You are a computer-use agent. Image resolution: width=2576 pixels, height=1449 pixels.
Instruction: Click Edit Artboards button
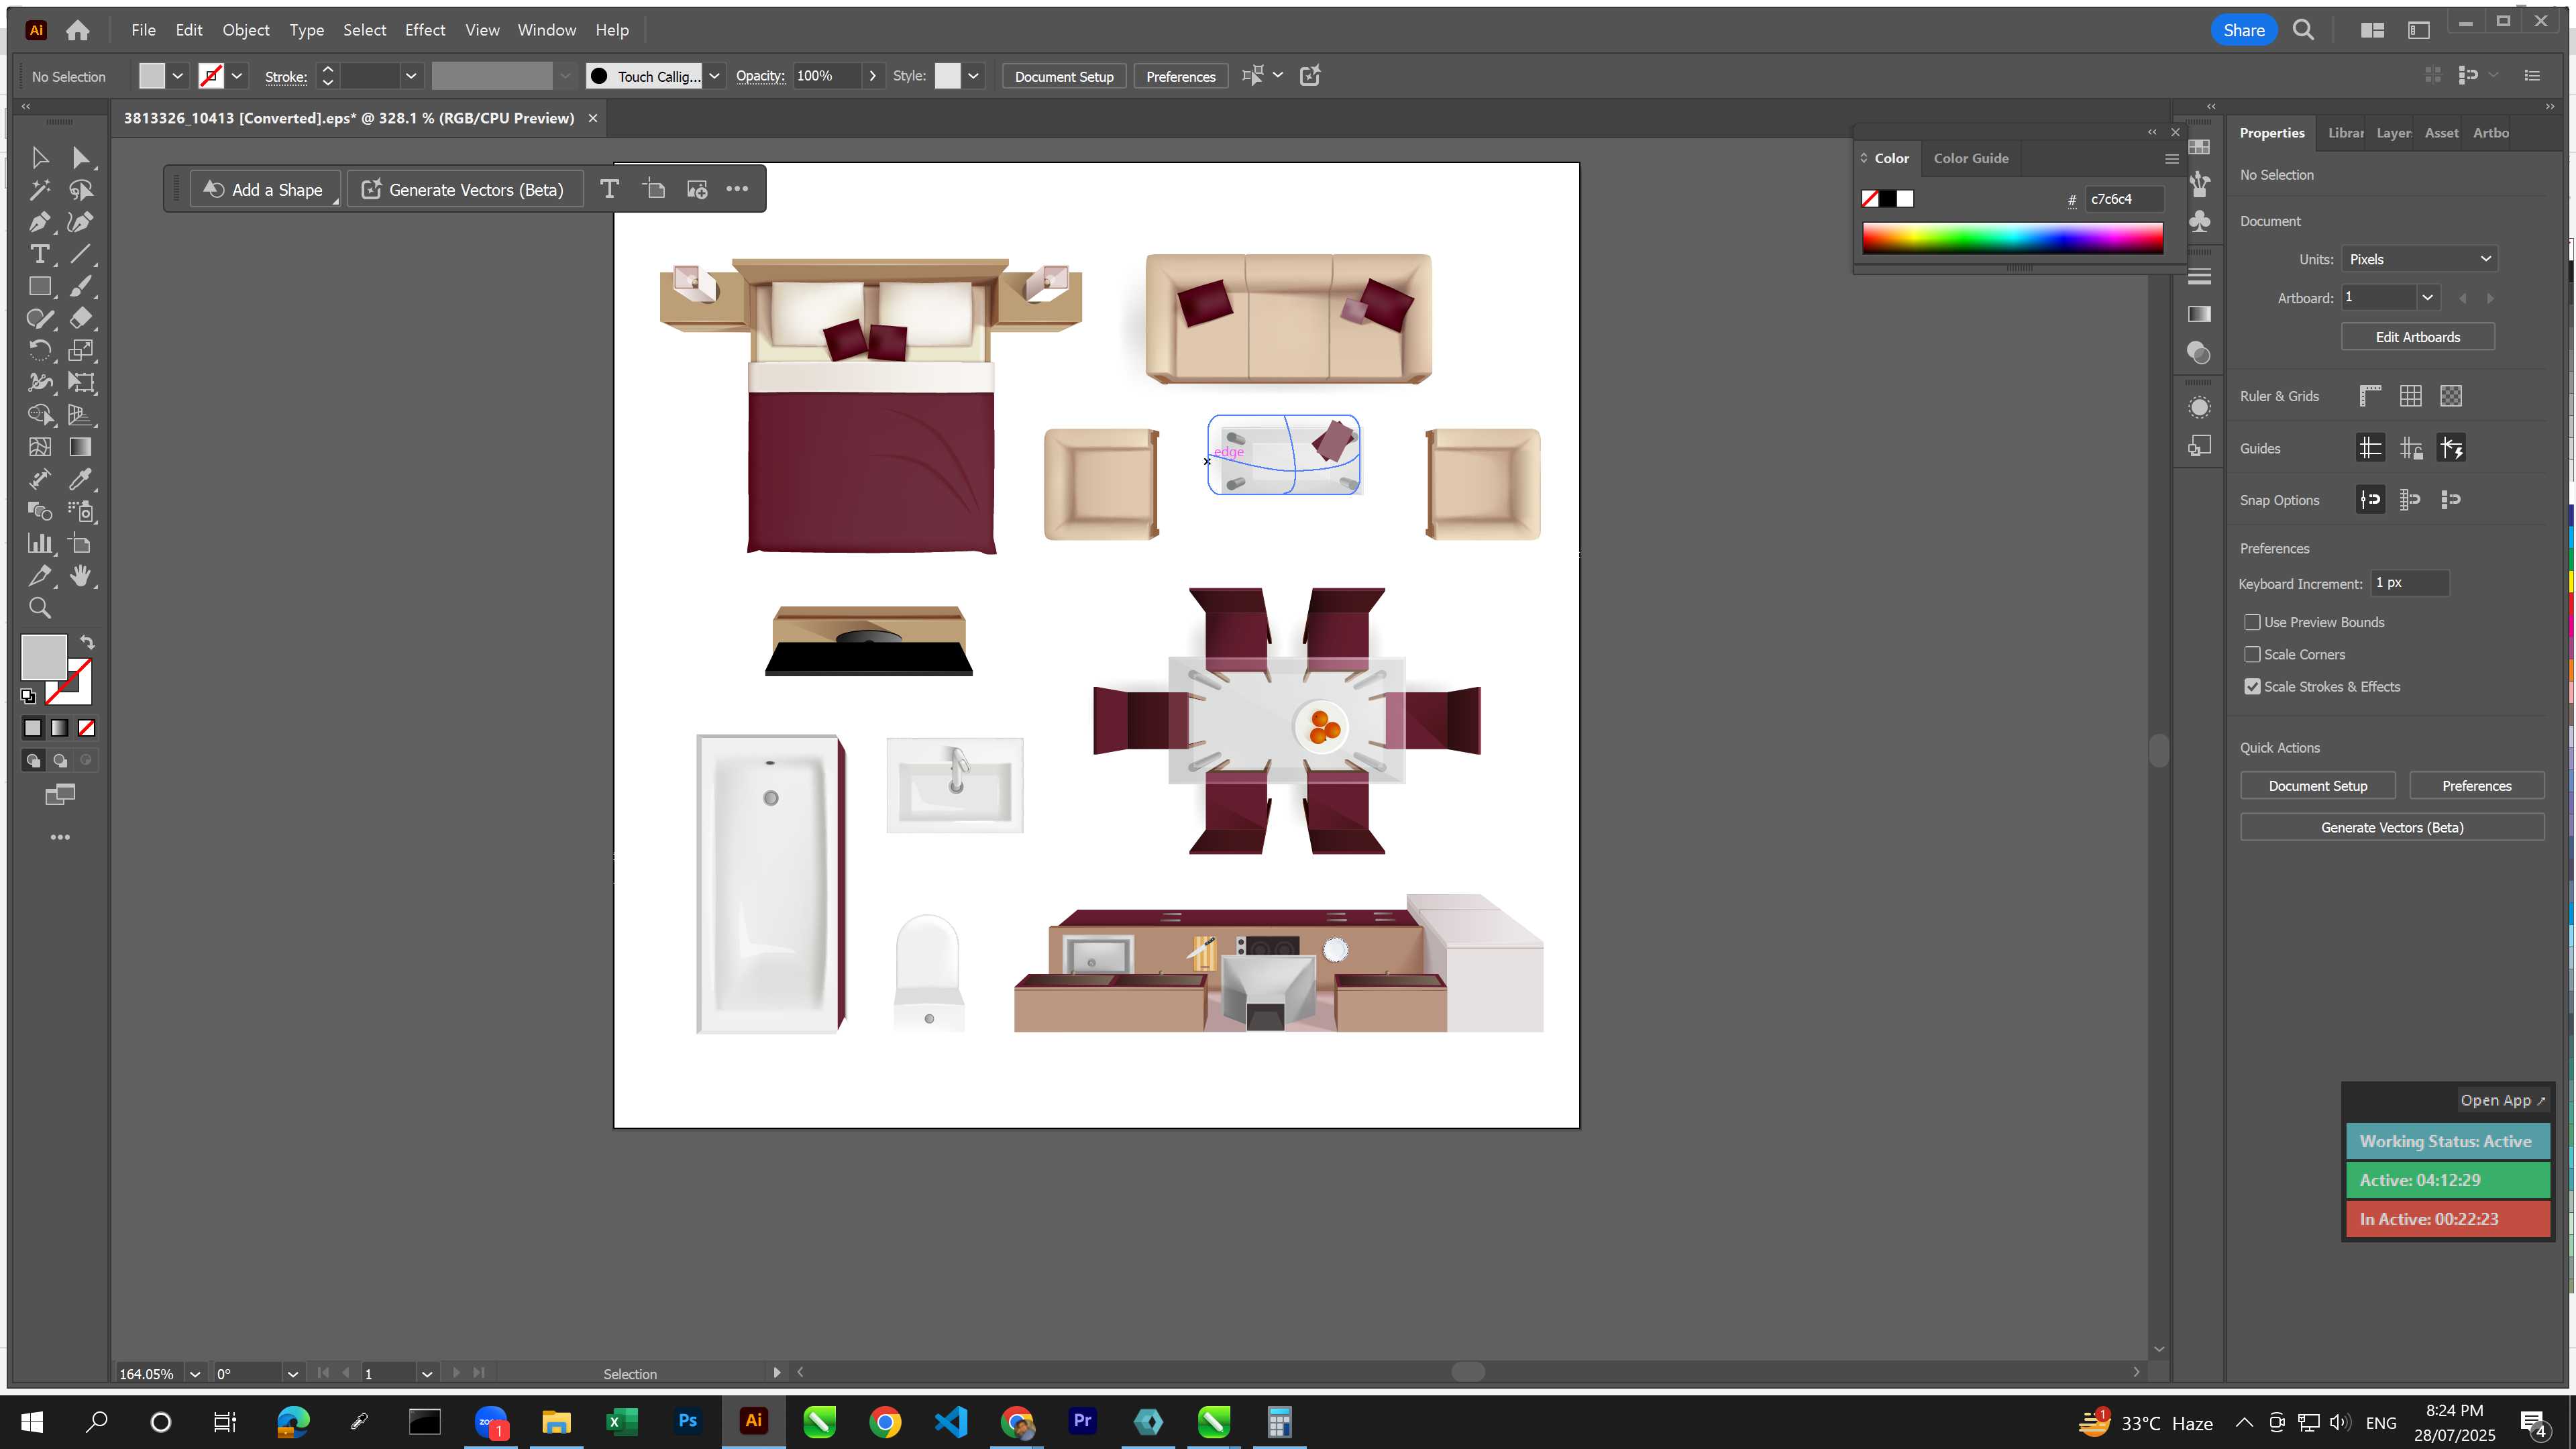tap(2417, 337)
